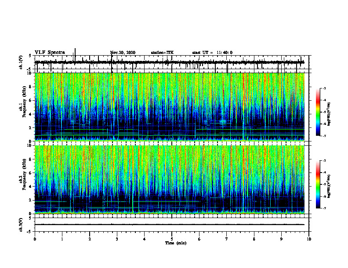
Task: Click inside the ch.2 spectrogram panel
Action: tap(170, 180)
